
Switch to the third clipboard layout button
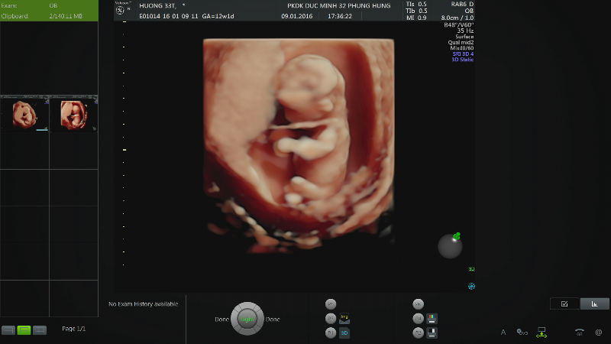[x=40, y=330]
